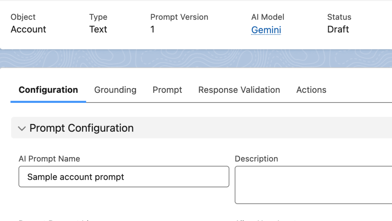Go to the Response Validation tab
This screenshot has height=221, width=392.
239,90
